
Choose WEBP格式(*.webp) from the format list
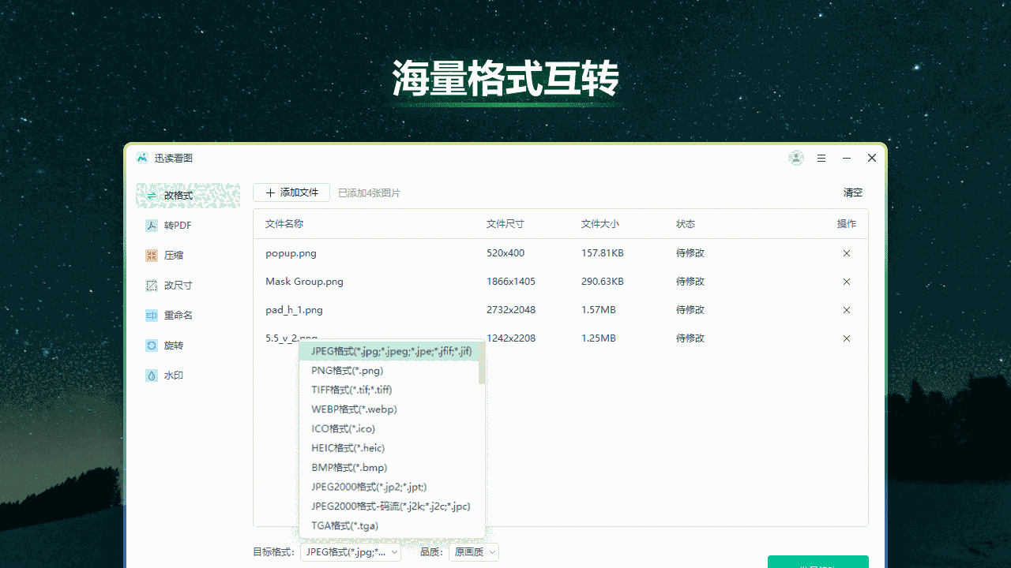[x=355, y=409]
